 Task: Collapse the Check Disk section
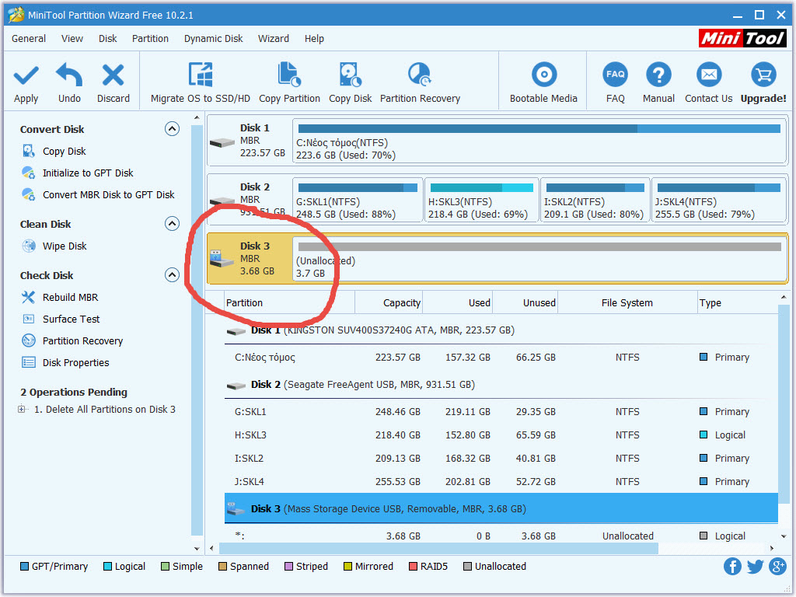click(x=173, y=275)
